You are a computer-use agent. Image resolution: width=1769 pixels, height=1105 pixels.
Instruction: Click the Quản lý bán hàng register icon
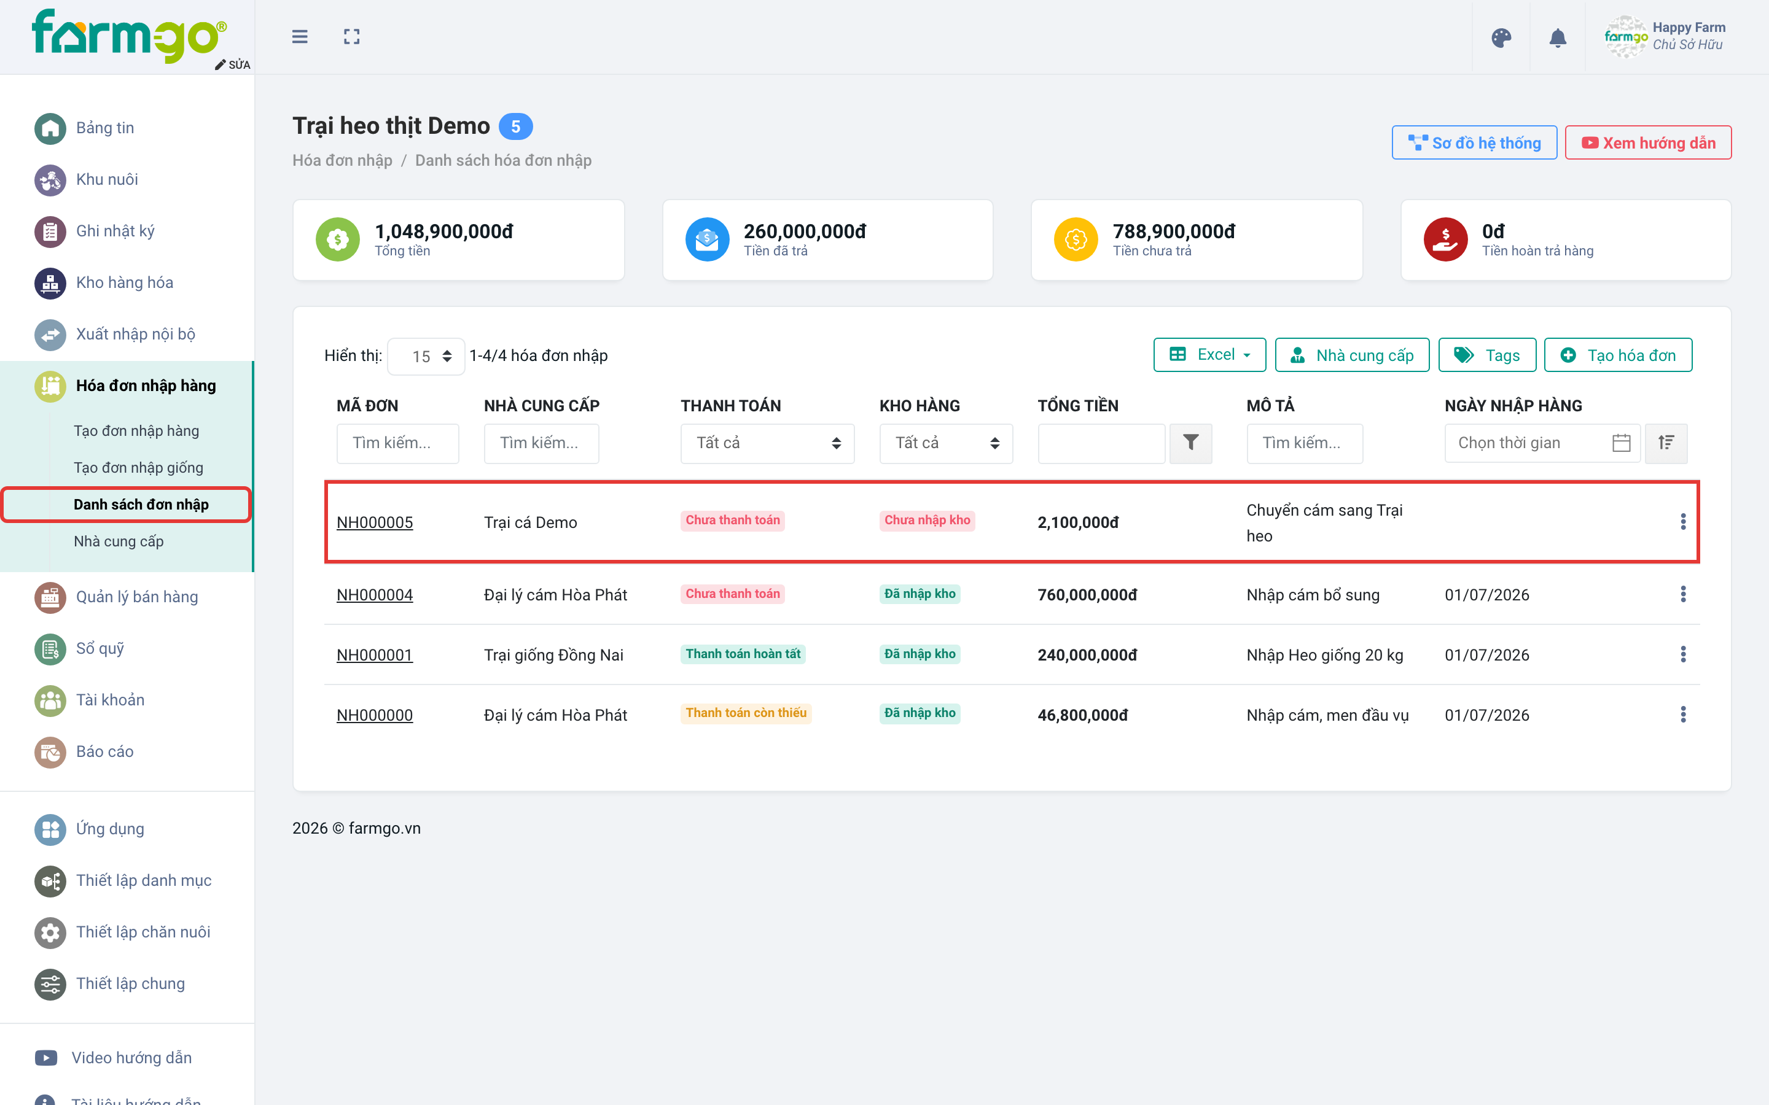(50, 597)
